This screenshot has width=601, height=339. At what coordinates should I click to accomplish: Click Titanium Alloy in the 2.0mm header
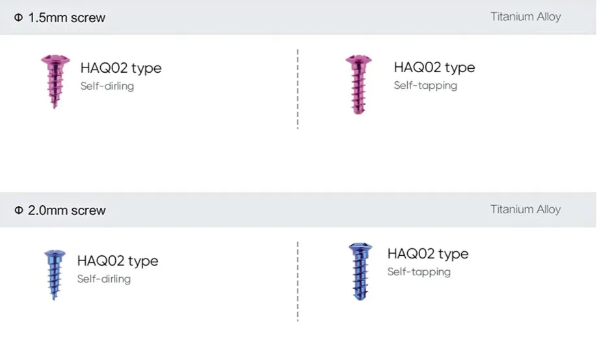coord(525,209)
